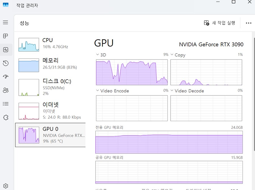The width and height of the screenshot is (255, 190).
Task: Open the Startup apps page icon
Action: point(6,77)
